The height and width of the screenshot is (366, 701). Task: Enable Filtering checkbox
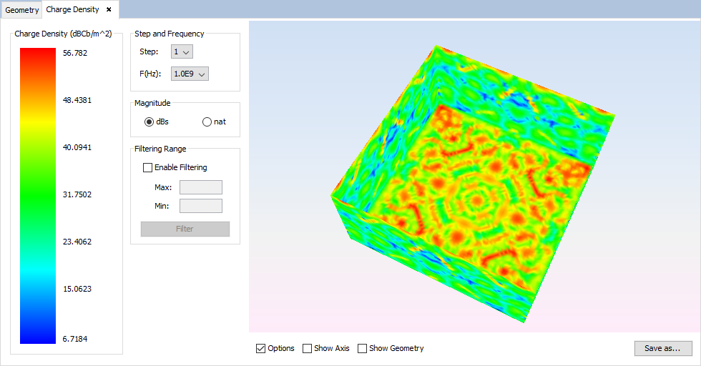(148, 167)
